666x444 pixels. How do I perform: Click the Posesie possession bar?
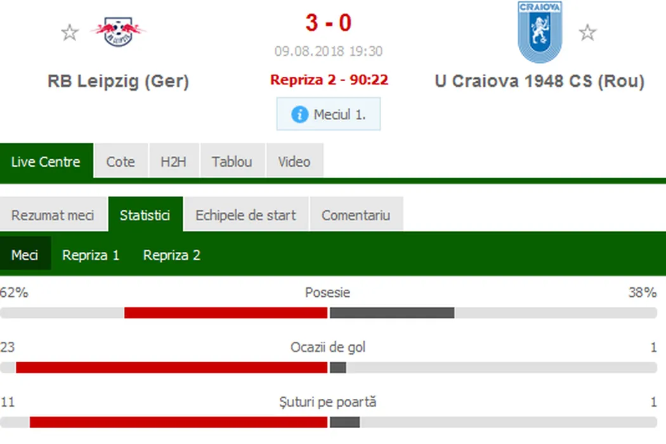pos(328,313)
